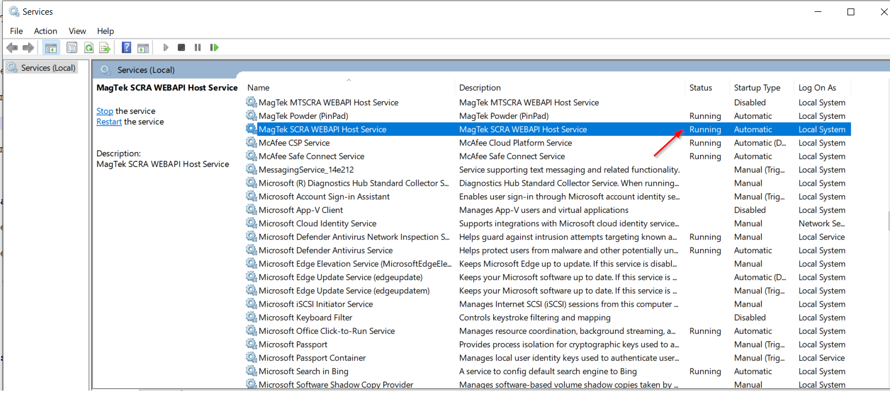The width and height of the screenshot is (890, 394).
Task: Sort services by the Name column header
Action: pyautogui.click(x=258, y=88)
